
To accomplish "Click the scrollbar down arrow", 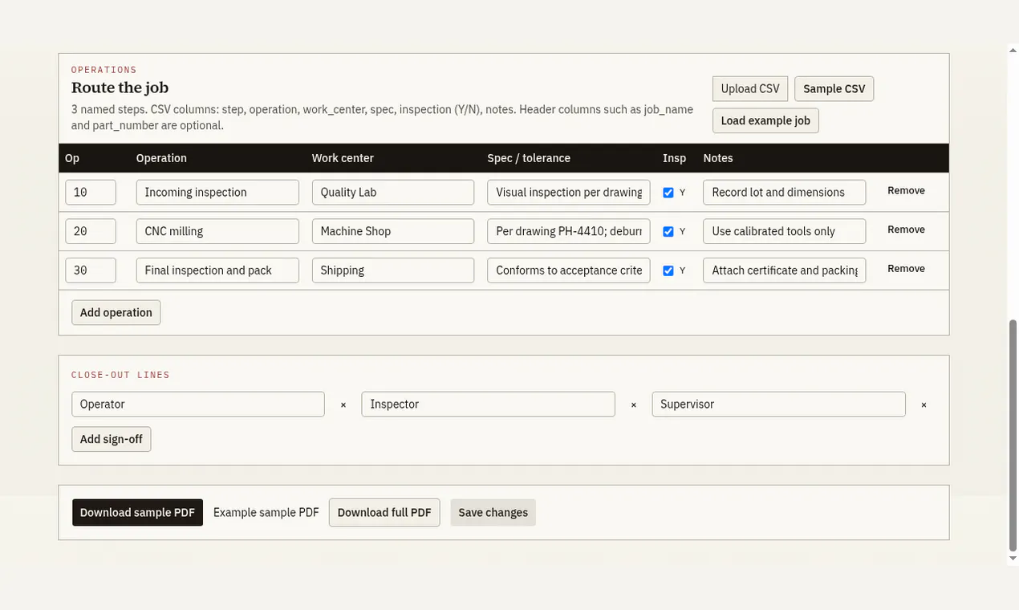I will 1013,559.
